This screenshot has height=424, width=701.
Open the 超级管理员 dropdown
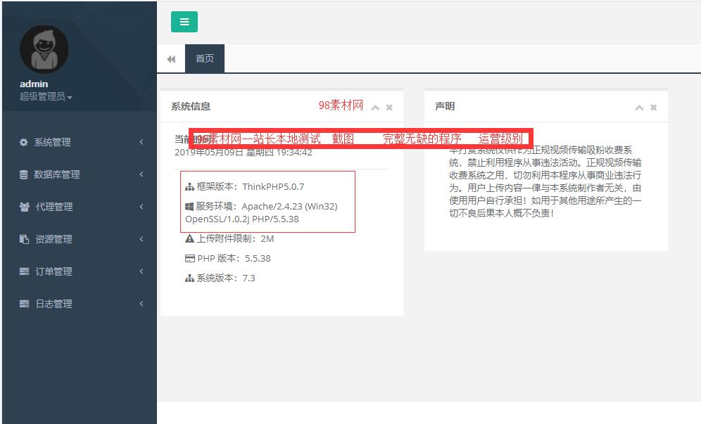44,96
